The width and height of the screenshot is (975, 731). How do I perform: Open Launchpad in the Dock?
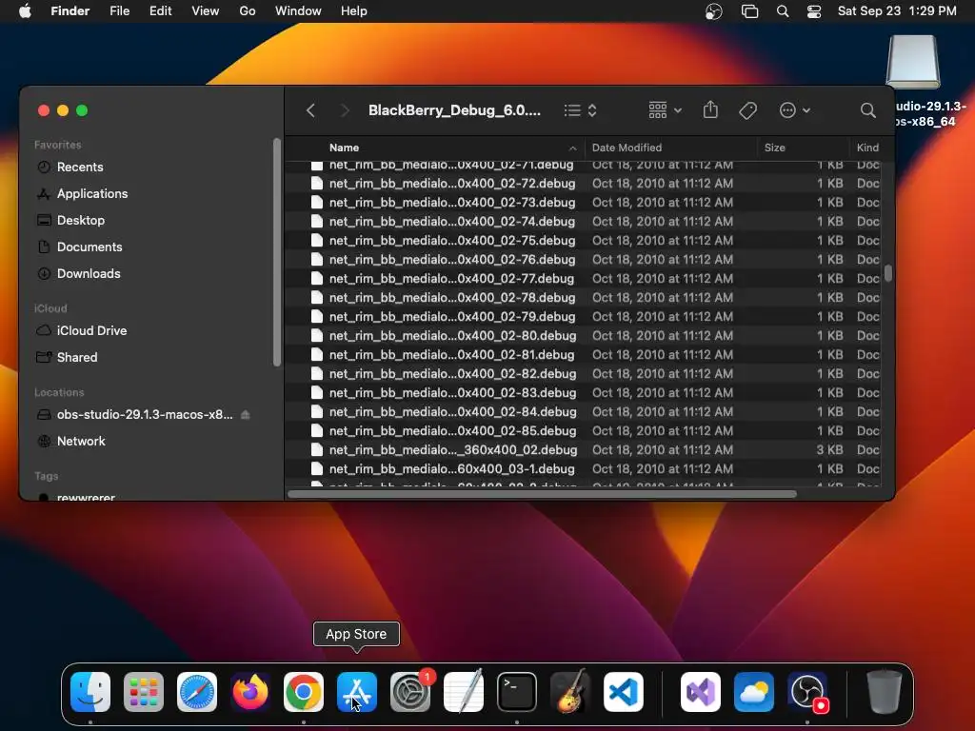click(x=144, y=692)
